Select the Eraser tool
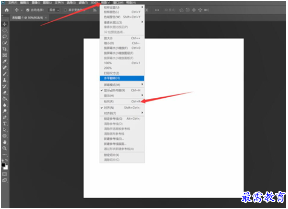Image resolution: width=288 pixels, height=209 pixels. tap(5, 92)
